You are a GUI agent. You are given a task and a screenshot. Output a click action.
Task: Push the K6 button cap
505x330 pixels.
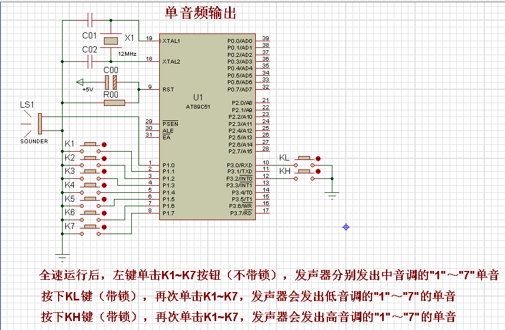(90, 213)
